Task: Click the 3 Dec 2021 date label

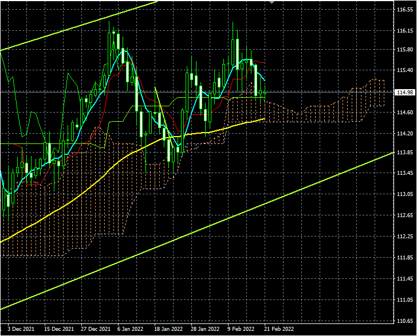Action: coord(21,329)
